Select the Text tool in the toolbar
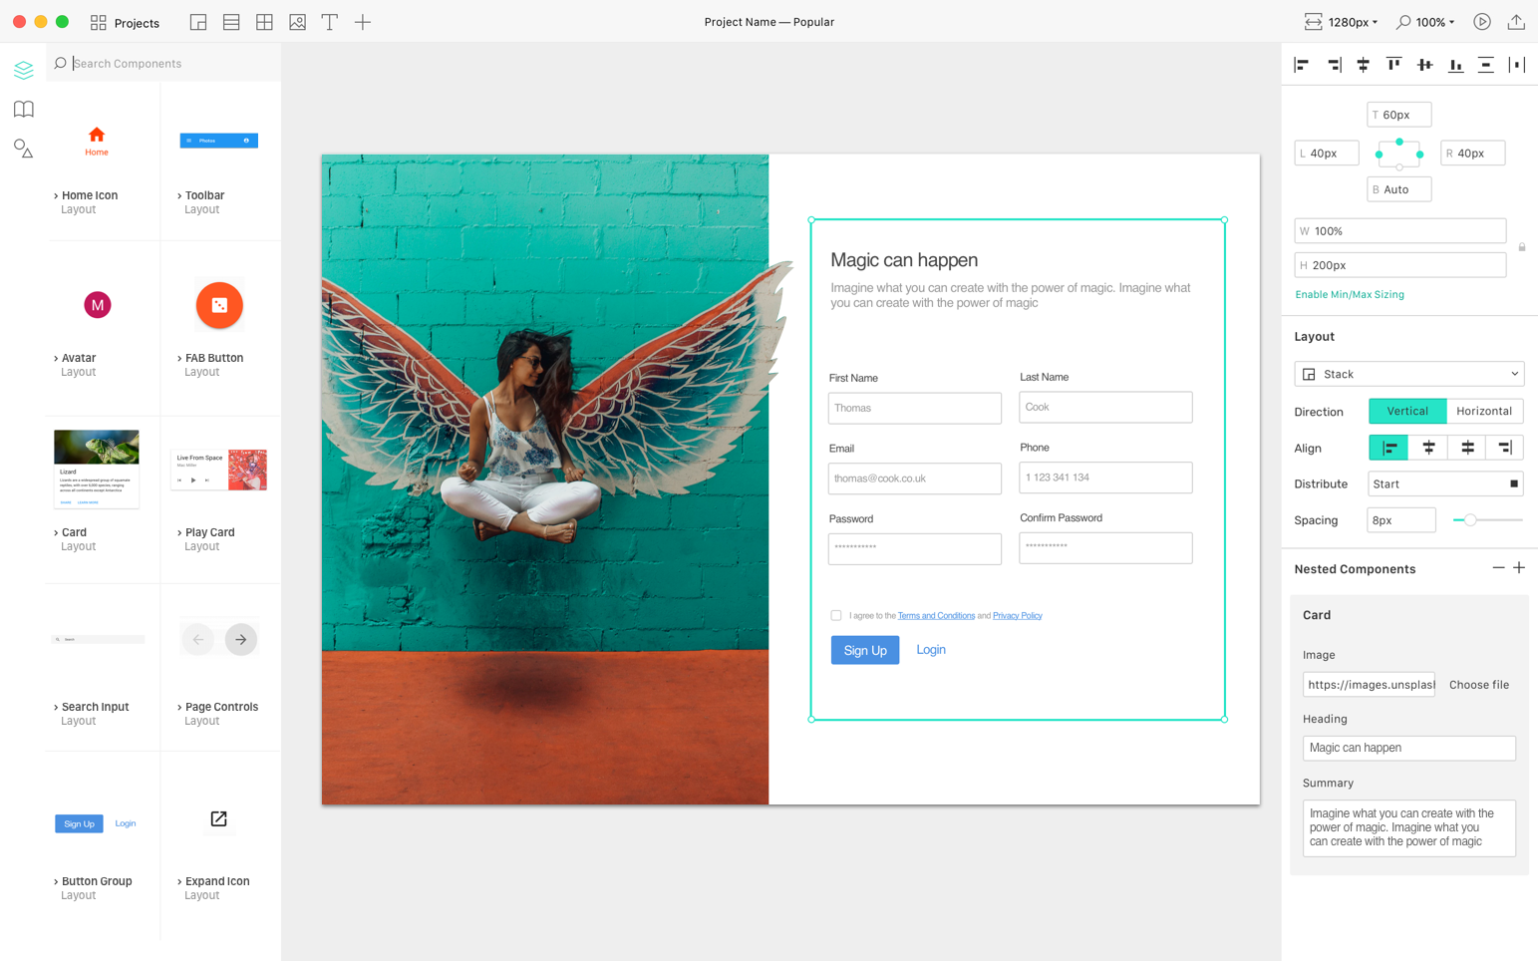The height and width of the screenshot is (961, 1538). click(x=329, y=21)
